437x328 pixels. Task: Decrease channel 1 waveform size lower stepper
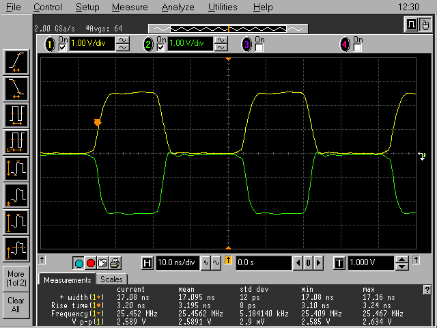(122, 48)
